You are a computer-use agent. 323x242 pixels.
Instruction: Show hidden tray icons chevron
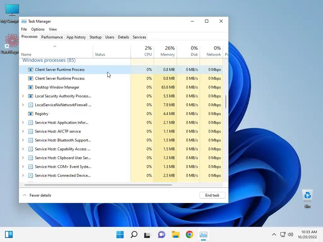click(x=274, y=234)
